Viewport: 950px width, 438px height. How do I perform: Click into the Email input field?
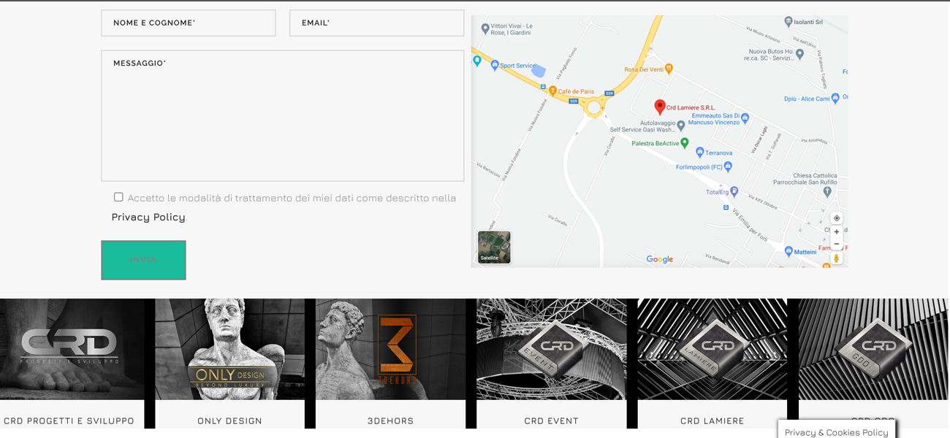(x=376, y=23)
